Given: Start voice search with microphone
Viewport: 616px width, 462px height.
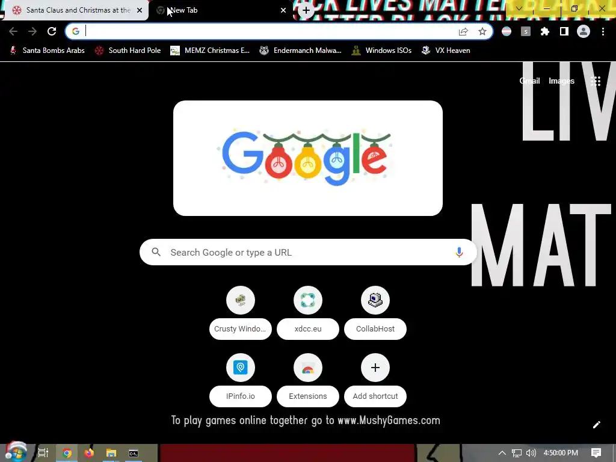Looking at the screenshot, I should pos(459,252).
